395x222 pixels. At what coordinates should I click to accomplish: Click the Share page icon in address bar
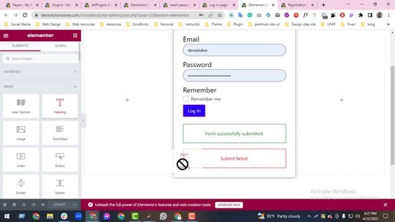click(210, 15)
